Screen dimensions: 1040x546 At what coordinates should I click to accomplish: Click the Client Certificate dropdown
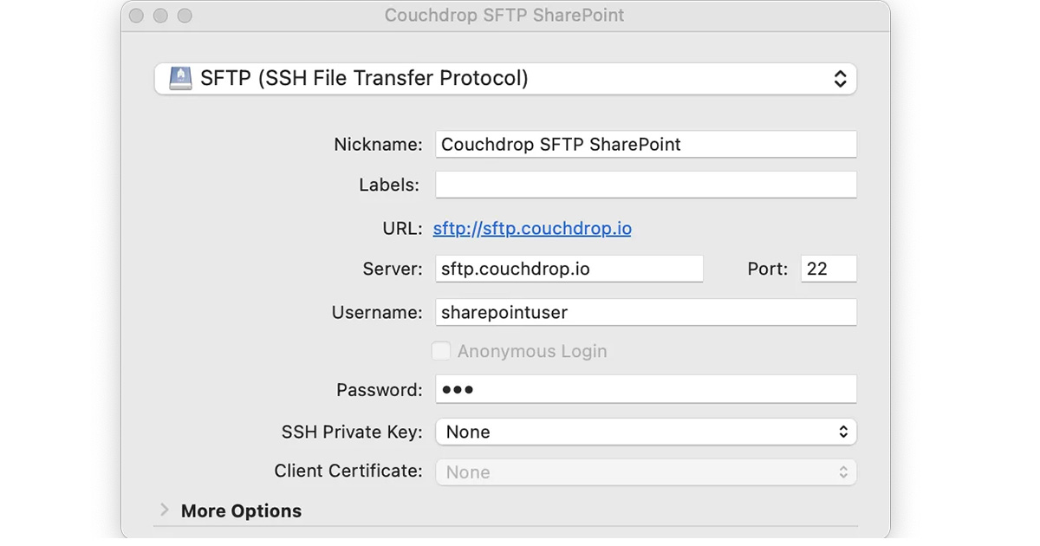[645, 471]
